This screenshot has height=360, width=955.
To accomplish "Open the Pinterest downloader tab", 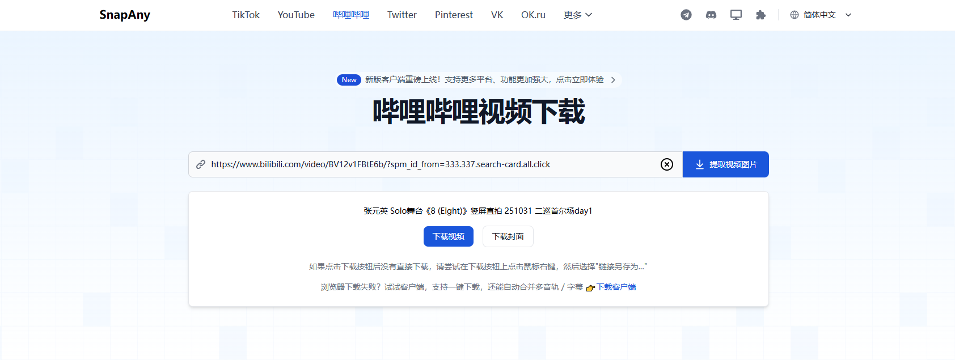I will tap(454, 15).
